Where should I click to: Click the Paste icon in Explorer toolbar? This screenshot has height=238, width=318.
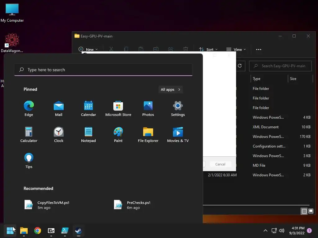[141, 49]
